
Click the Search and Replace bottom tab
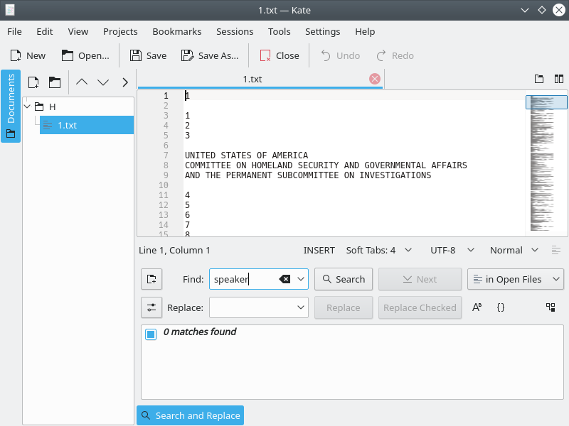pos(190,415)
